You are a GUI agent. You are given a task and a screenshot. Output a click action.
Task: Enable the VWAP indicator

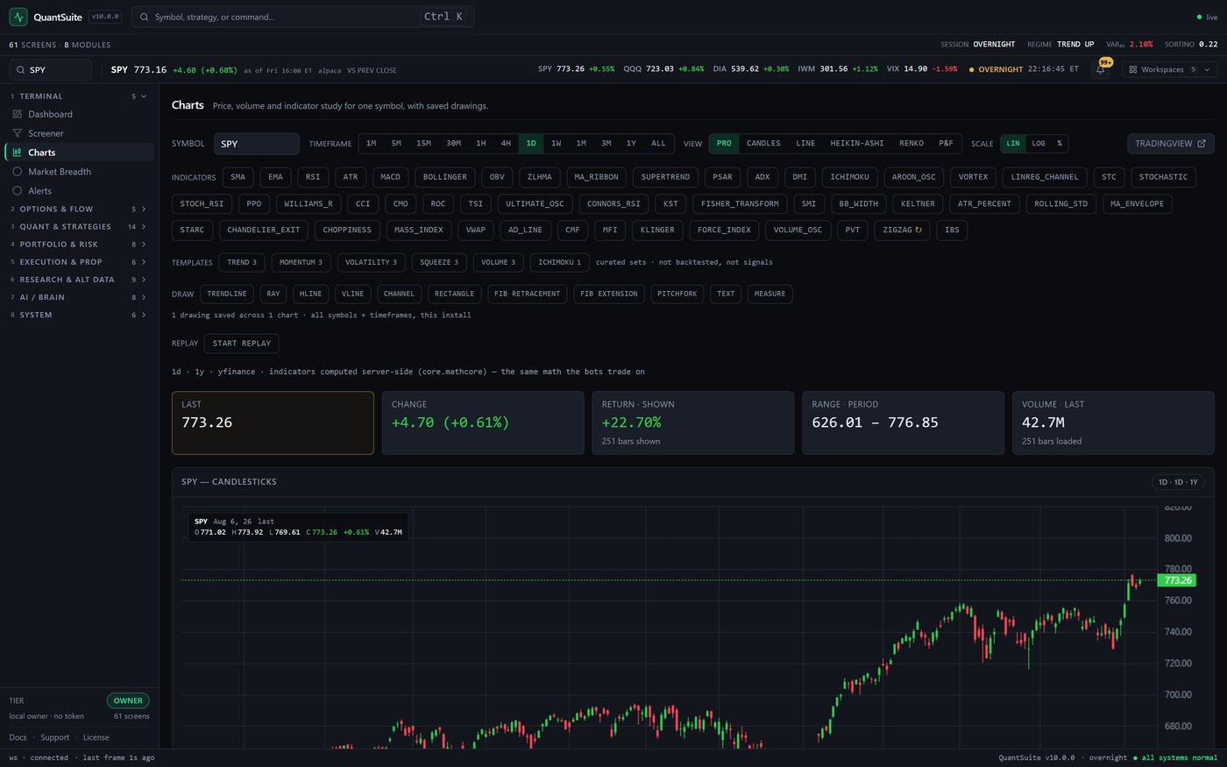click(476, 230)
